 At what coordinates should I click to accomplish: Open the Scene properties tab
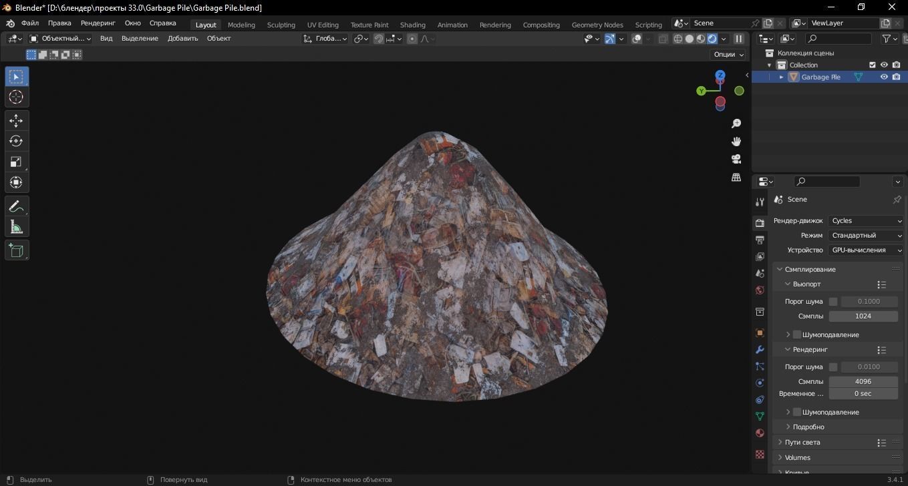pos(760,273)
